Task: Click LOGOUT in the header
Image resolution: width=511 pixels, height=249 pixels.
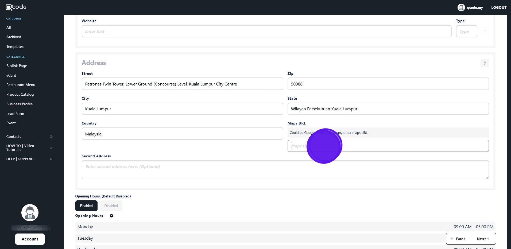Action: pyautogui.click(x=499, y=7)
